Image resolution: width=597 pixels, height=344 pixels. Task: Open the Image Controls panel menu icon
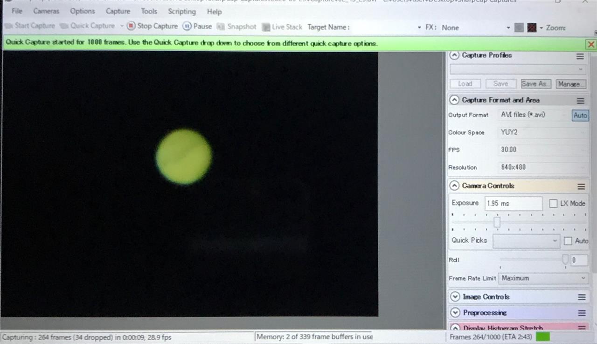pyautogui.click(x=582, y=297)
